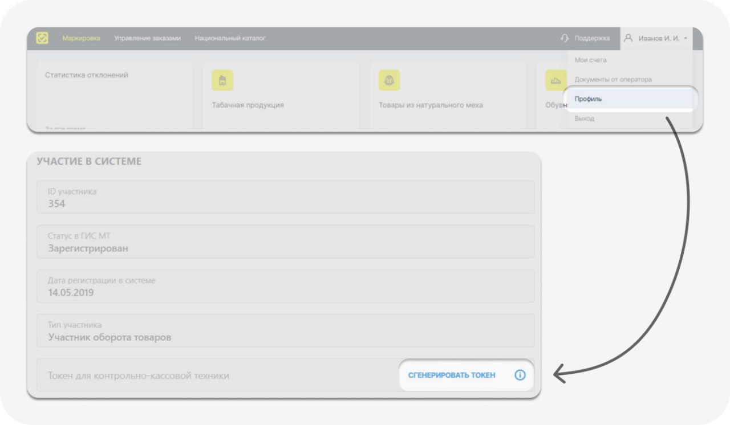Click the natural fur goods icon
730x425 pixels.
(390, 80)
